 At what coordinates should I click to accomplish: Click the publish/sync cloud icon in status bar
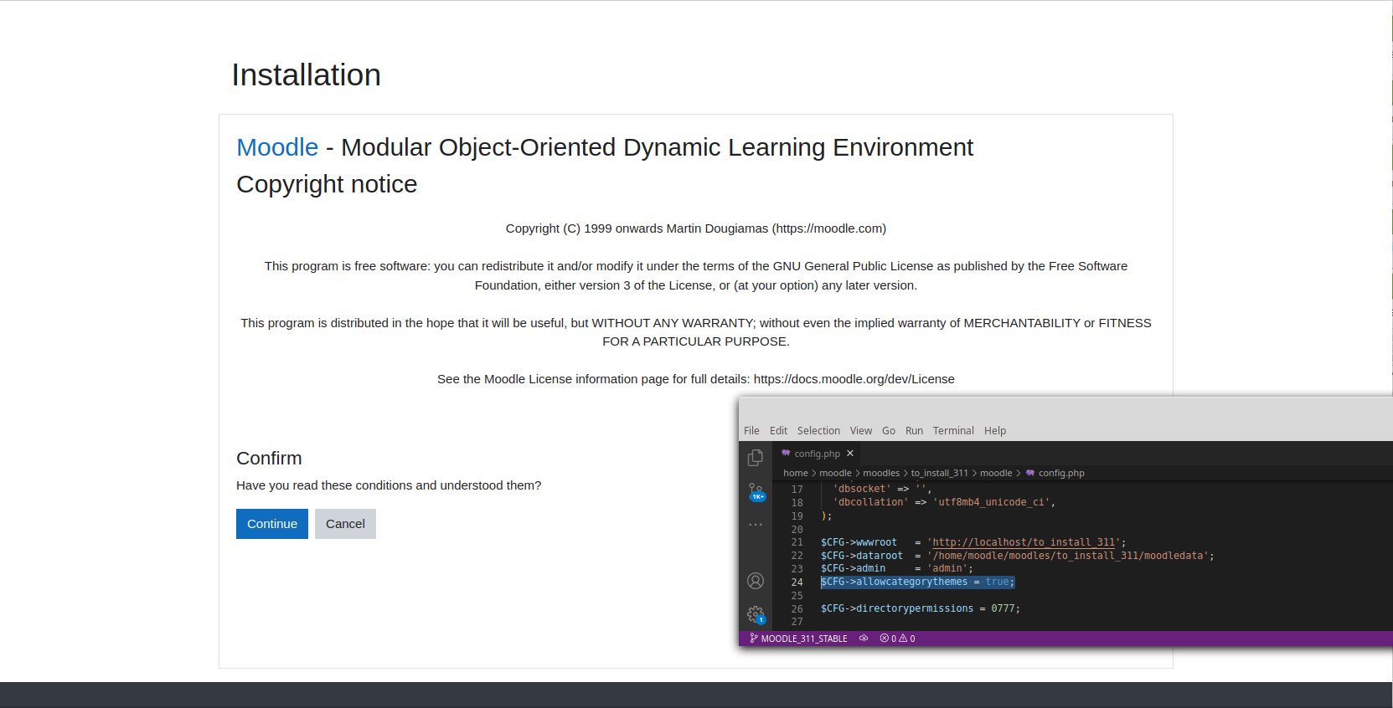coord(864,639)
